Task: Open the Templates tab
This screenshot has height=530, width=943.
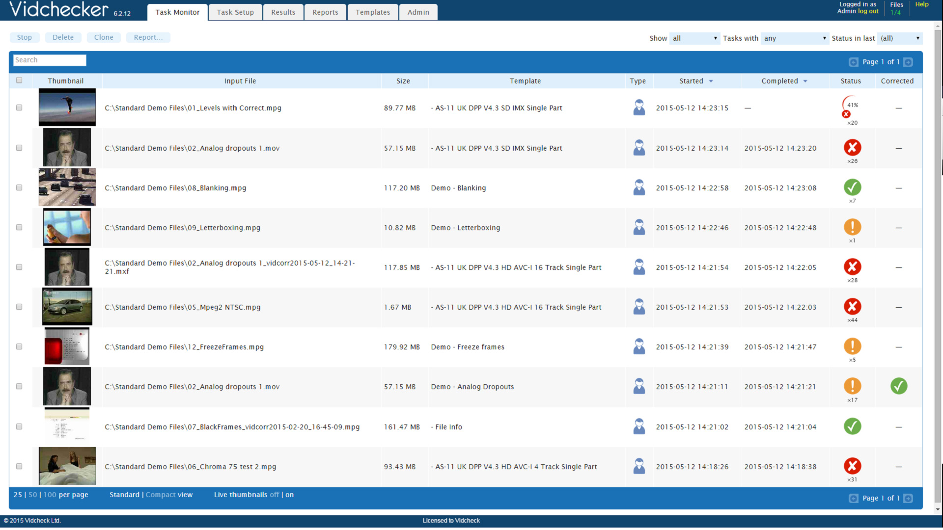Action: pos(372,12)
